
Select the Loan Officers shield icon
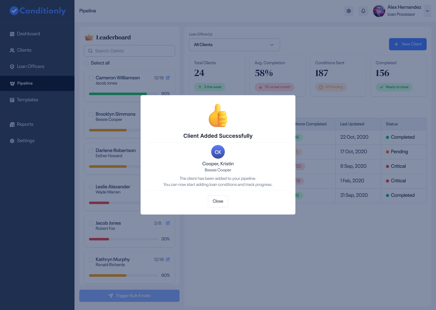(12, 66)
